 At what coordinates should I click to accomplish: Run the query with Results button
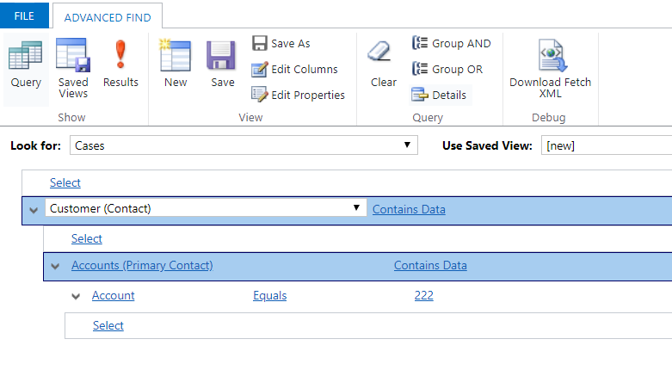click(120, 65)
